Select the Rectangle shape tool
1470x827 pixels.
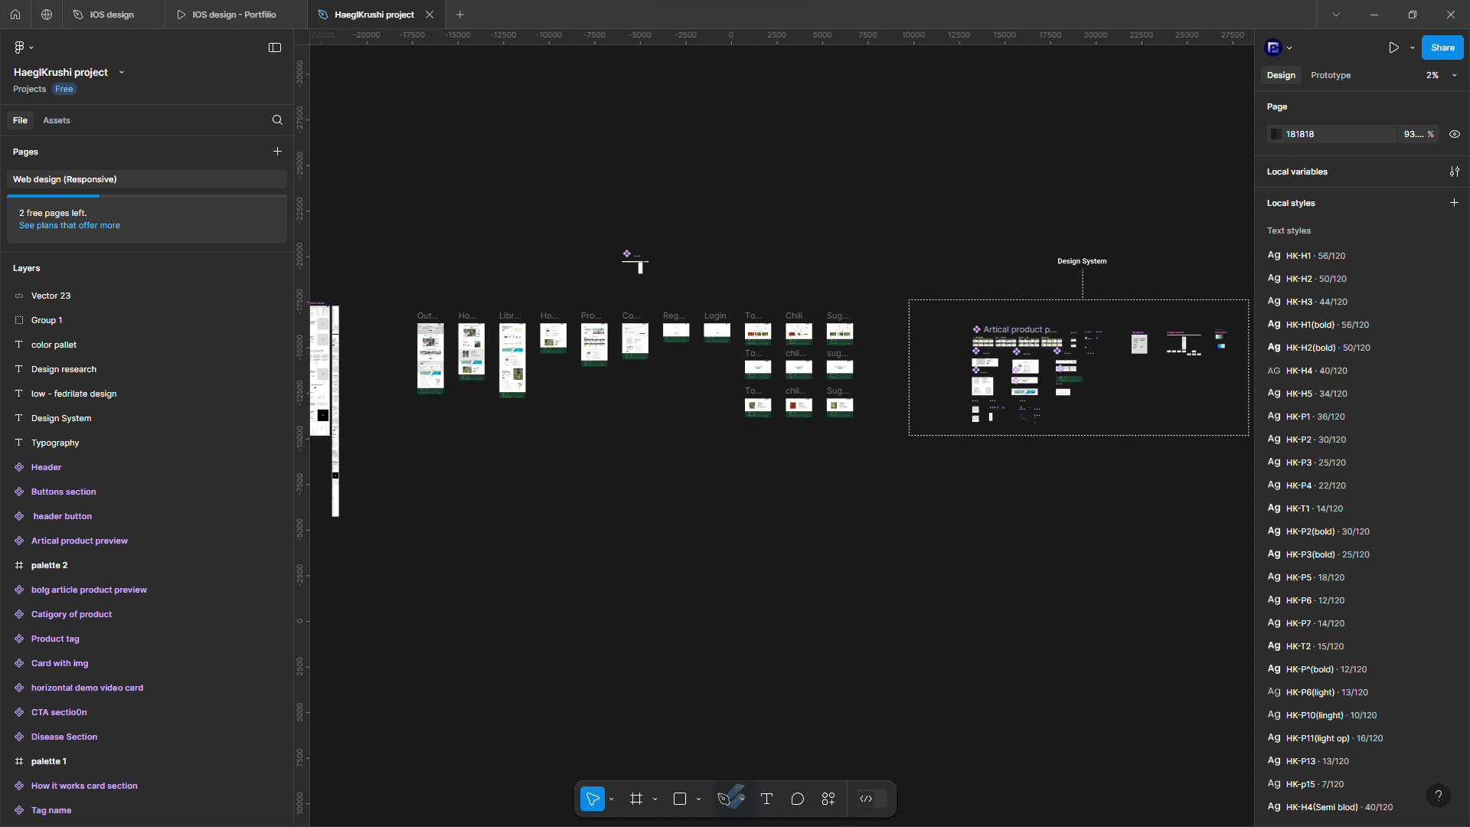[679, 799]
